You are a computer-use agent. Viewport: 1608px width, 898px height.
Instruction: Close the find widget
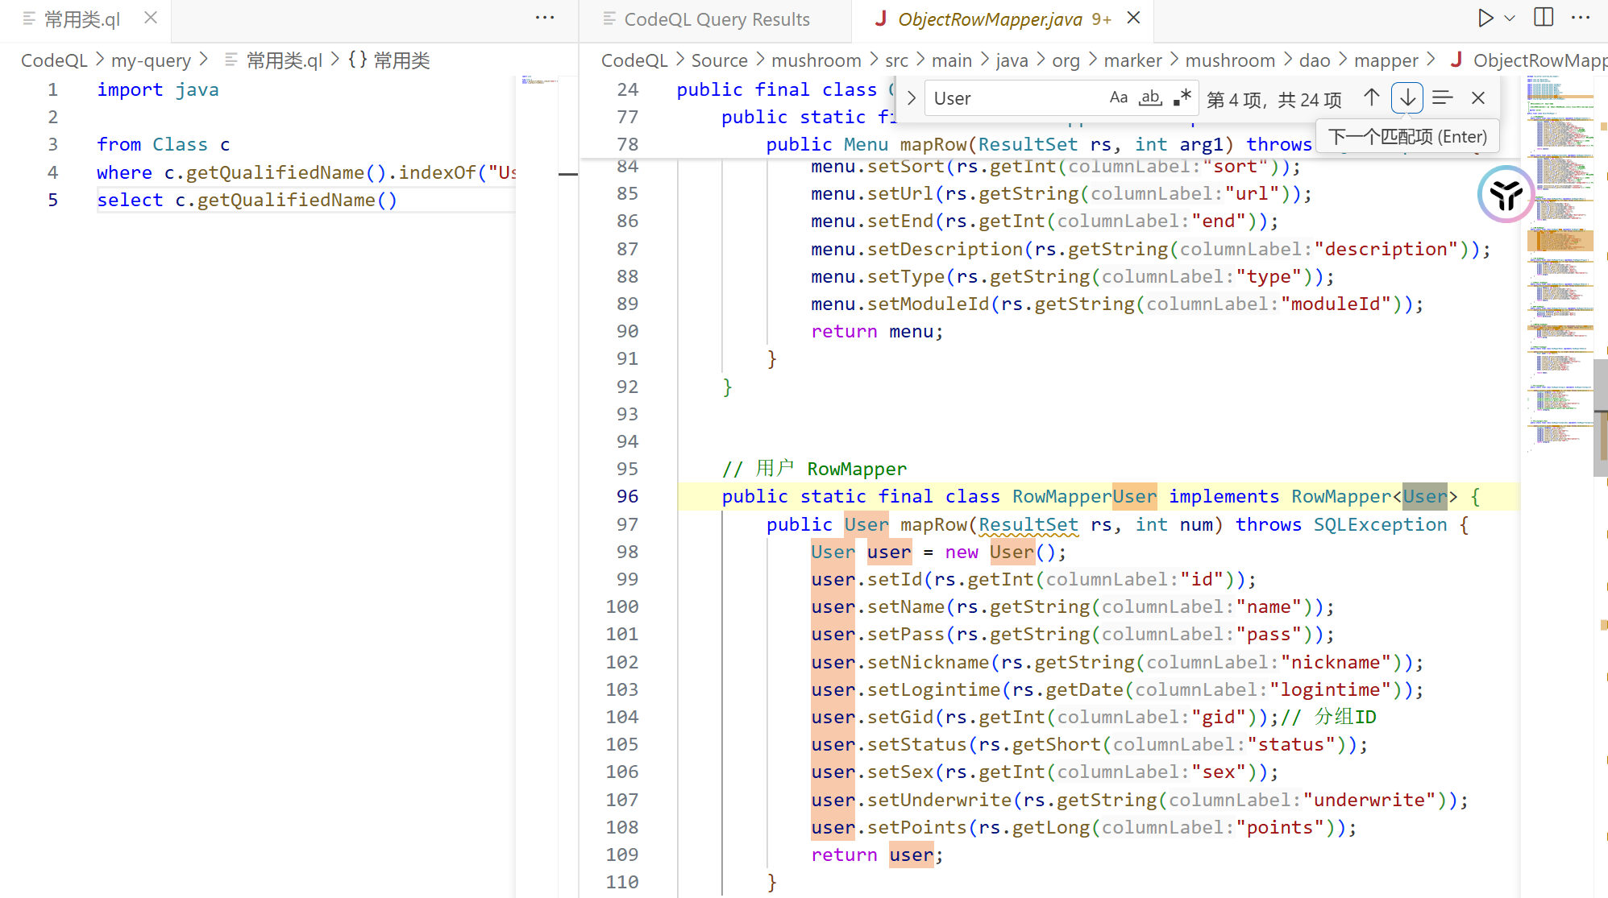click(1478, 98)
